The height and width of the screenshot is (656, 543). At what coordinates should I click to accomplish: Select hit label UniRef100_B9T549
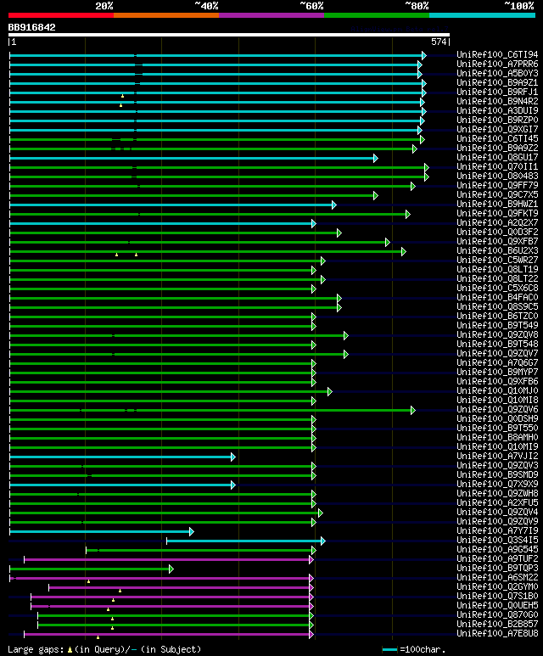[x=497, y=326]
